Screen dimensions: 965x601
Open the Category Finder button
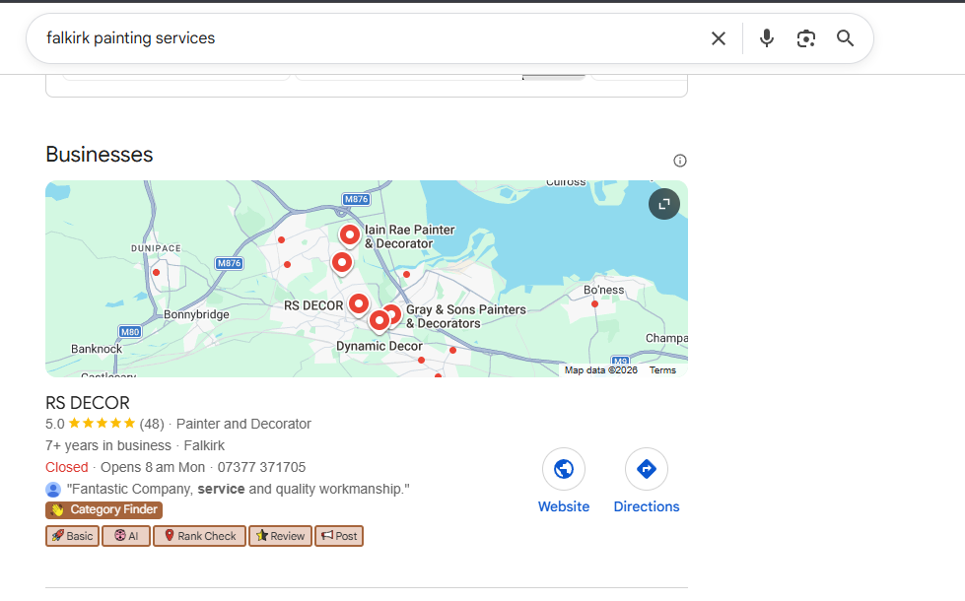tap(103, 510)
